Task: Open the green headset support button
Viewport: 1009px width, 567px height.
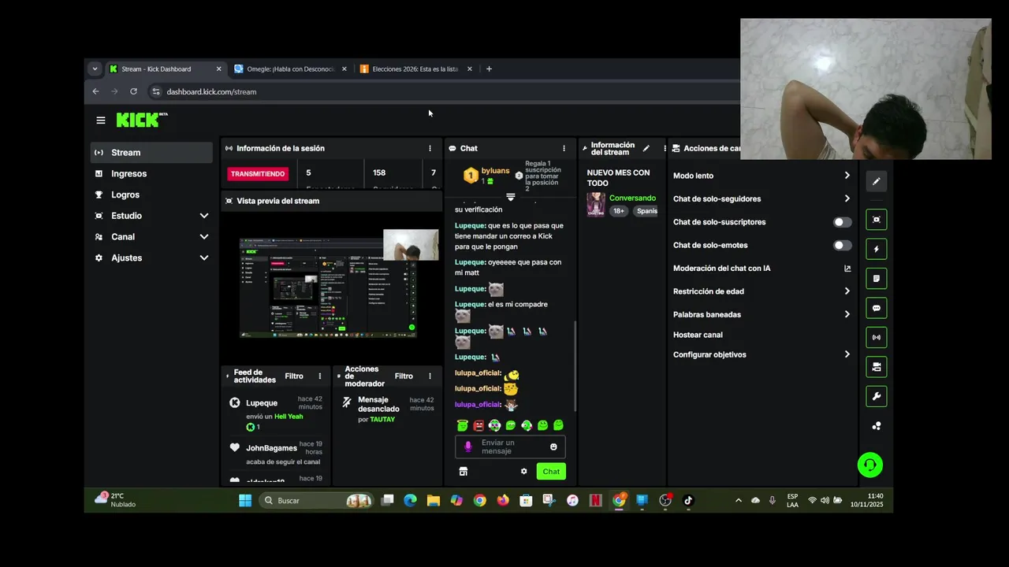Action: [x=870, y=465]
